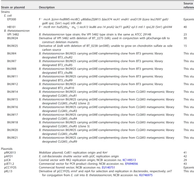Click 'designated BT3_chuR2' description text
The height and width of the screenshot is (177, 194).
[57, 57]
